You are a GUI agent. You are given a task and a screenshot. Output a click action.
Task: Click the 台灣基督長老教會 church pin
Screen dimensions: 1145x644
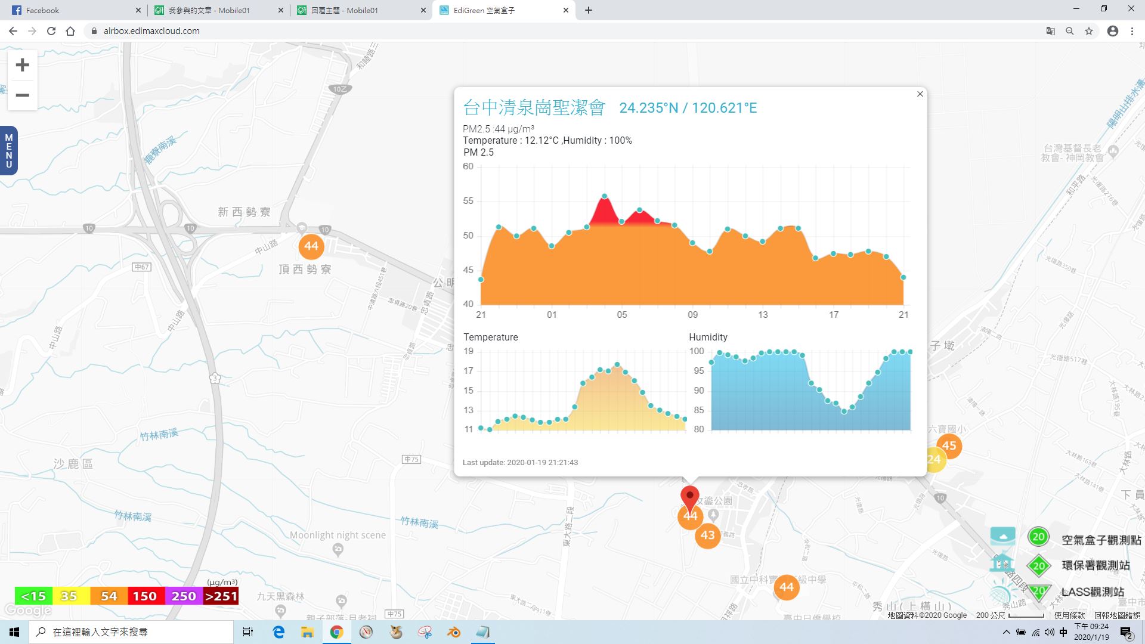coord(1113,151)
